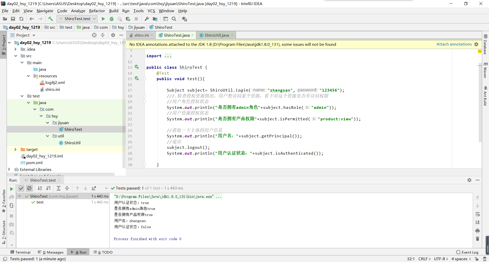The height and width of the screenshot is (262, 489).
Task: Collapse the resources folder node
Action: 29,76
